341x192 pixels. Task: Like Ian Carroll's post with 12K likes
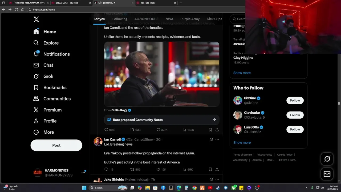point(161,169)
